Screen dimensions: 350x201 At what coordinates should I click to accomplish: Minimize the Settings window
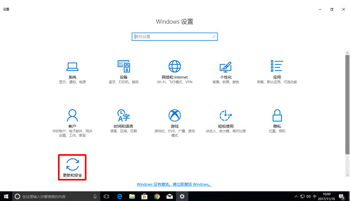[x=320, y=9]
